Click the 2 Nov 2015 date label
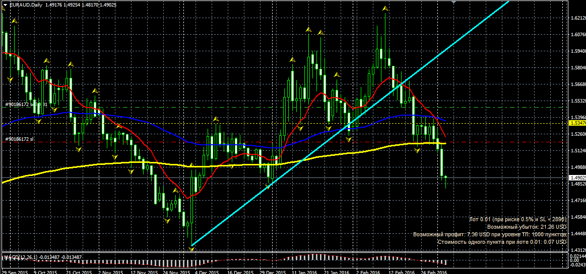 tap(111, 272)
